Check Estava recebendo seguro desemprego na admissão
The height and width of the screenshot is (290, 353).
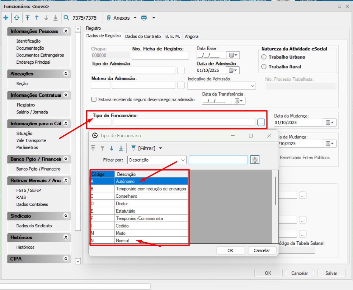pos(94,99)
